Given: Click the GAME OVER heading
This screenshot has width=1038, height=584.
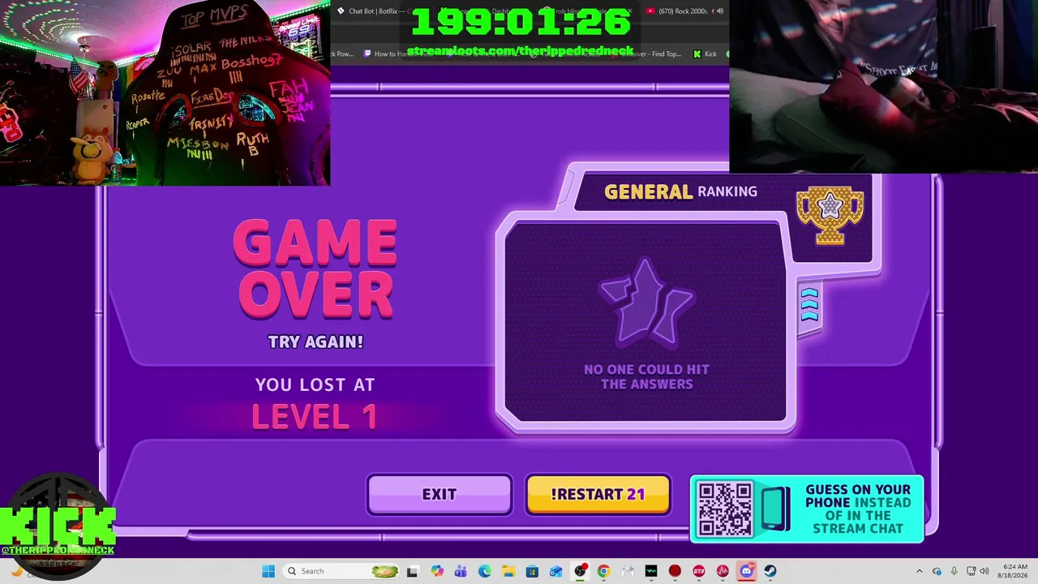Looking at the screenshot, I should click(x=315, y=268).
